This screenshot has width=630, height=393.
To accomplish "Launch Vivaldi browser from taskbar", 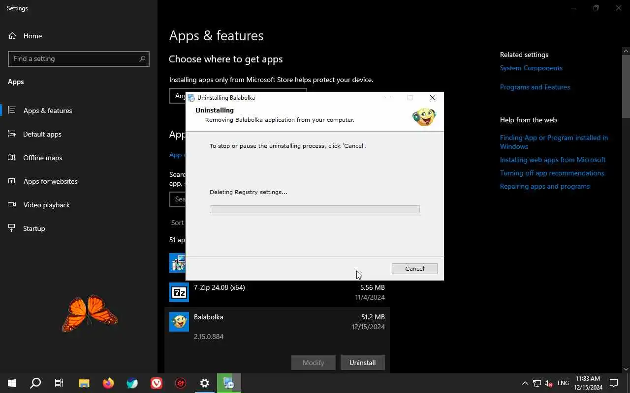I will [x=157, y=383].
